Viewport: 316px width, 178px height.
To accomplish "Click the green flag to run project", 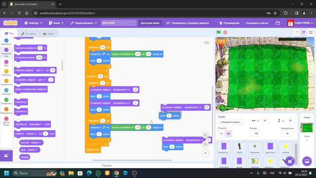I will click(x=218, y=32).
